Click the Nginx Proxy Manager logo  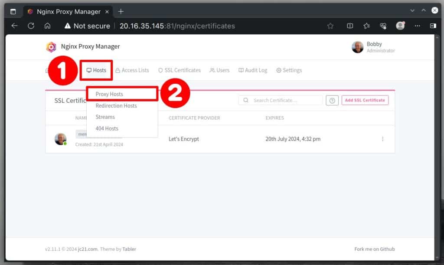51,47
